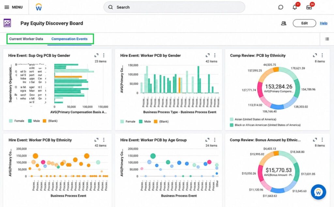Select the $11,663.63 bonus label
The image size is (334, 207).
tap(270, 196)
